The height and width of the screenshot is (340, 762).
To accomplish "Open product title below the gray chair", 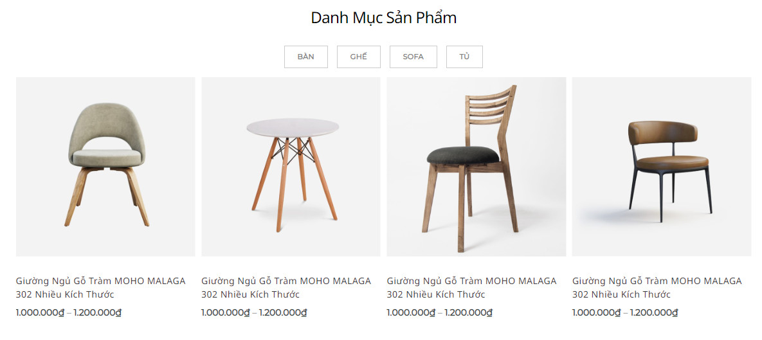I will tap(100, 287).
